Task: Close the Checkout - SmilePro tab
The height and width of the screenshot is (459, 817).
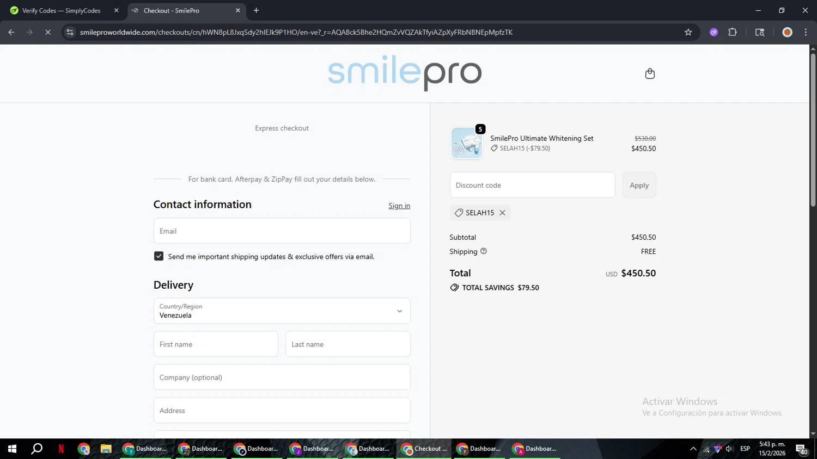Action: tap(237, 10)
